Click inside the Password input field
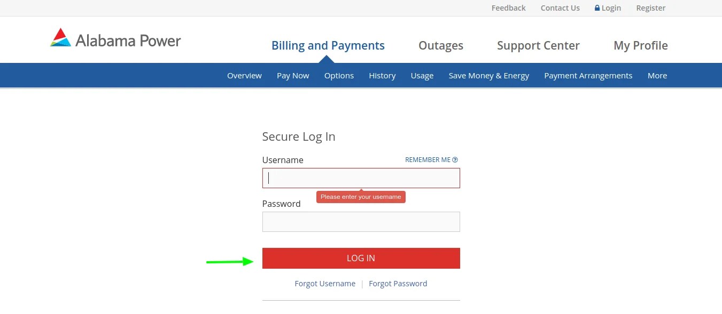The width and height of the screenshot is (722, 314). 361,221
